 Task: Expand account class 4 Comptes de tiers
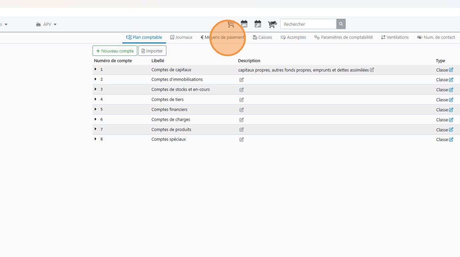tap(96, 99)
